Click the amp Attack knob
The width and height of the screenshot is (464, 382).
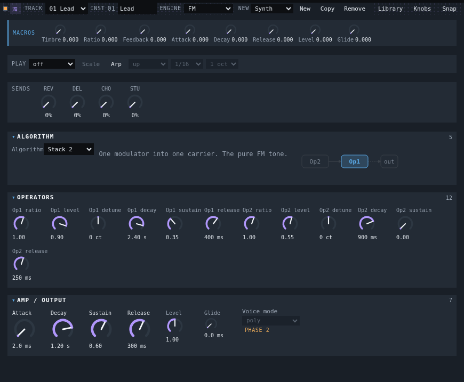tap(24, 329)
